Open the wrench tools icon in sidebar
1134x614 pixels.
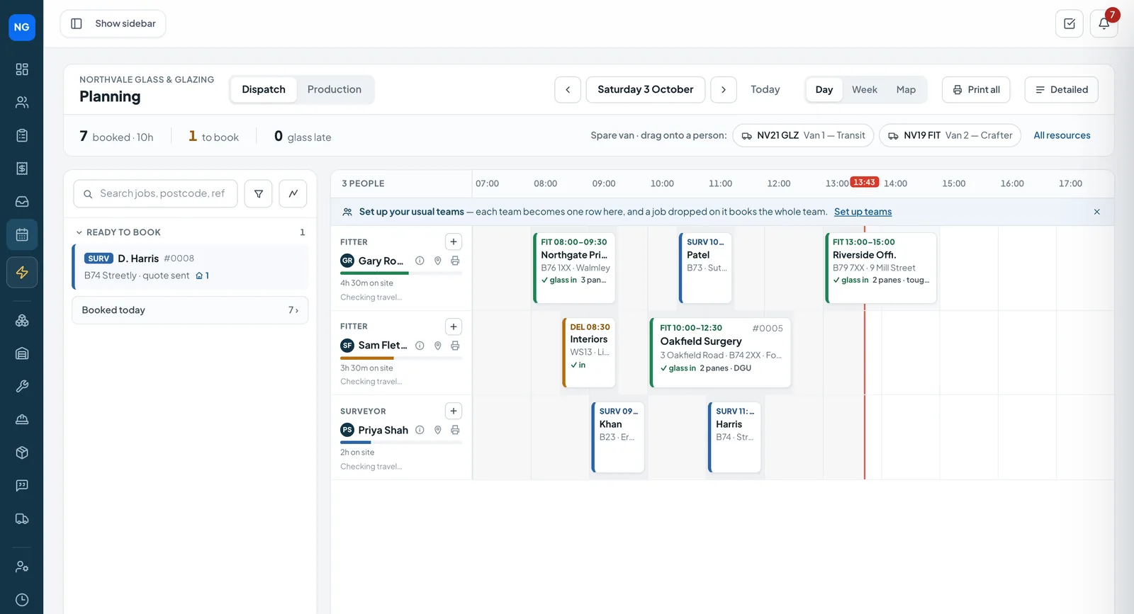(x=22, y=386)
